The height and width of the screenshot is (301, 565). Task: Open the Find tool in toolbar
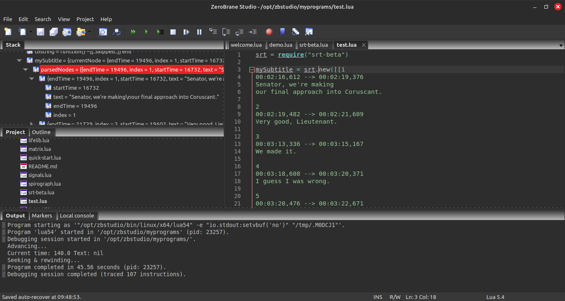tap(103, 32)
